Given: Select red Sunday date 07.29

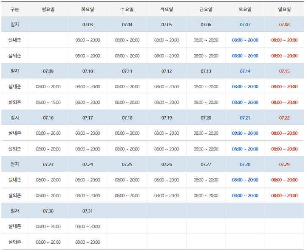Looking at the screenshot, I should tap(284, 165).
